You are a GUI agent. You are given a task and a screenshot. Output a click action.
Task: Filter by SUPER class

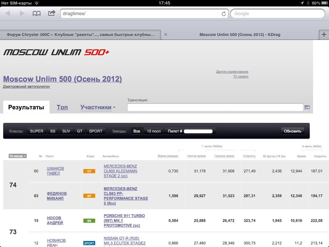(x=37, y=131)
